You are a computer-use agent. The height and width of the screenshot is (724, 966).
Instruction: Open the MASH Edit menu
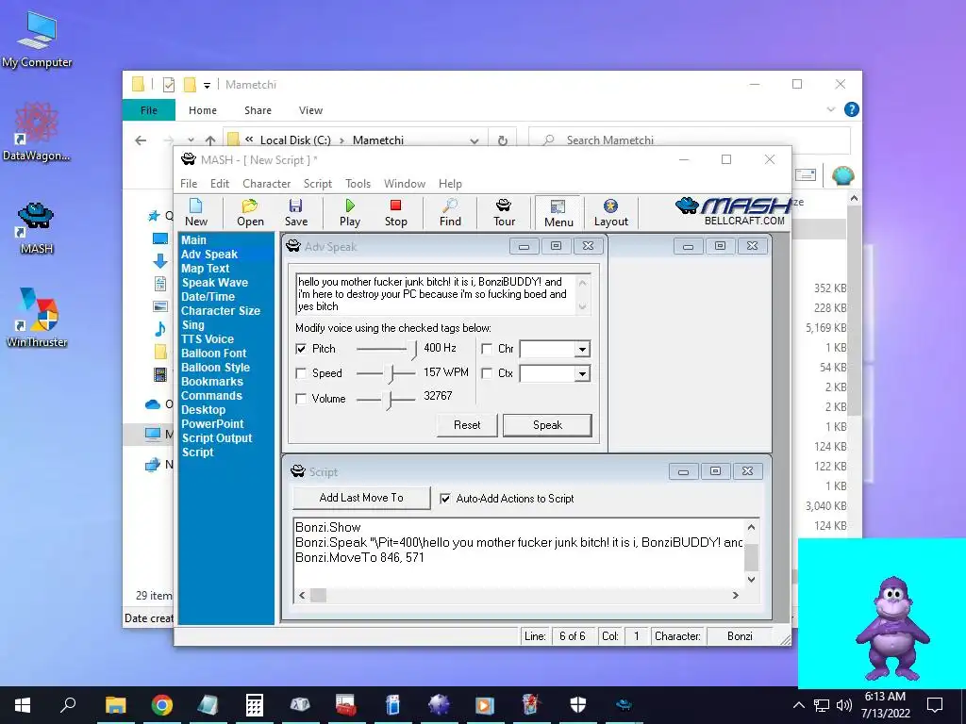tap(219, 184)
